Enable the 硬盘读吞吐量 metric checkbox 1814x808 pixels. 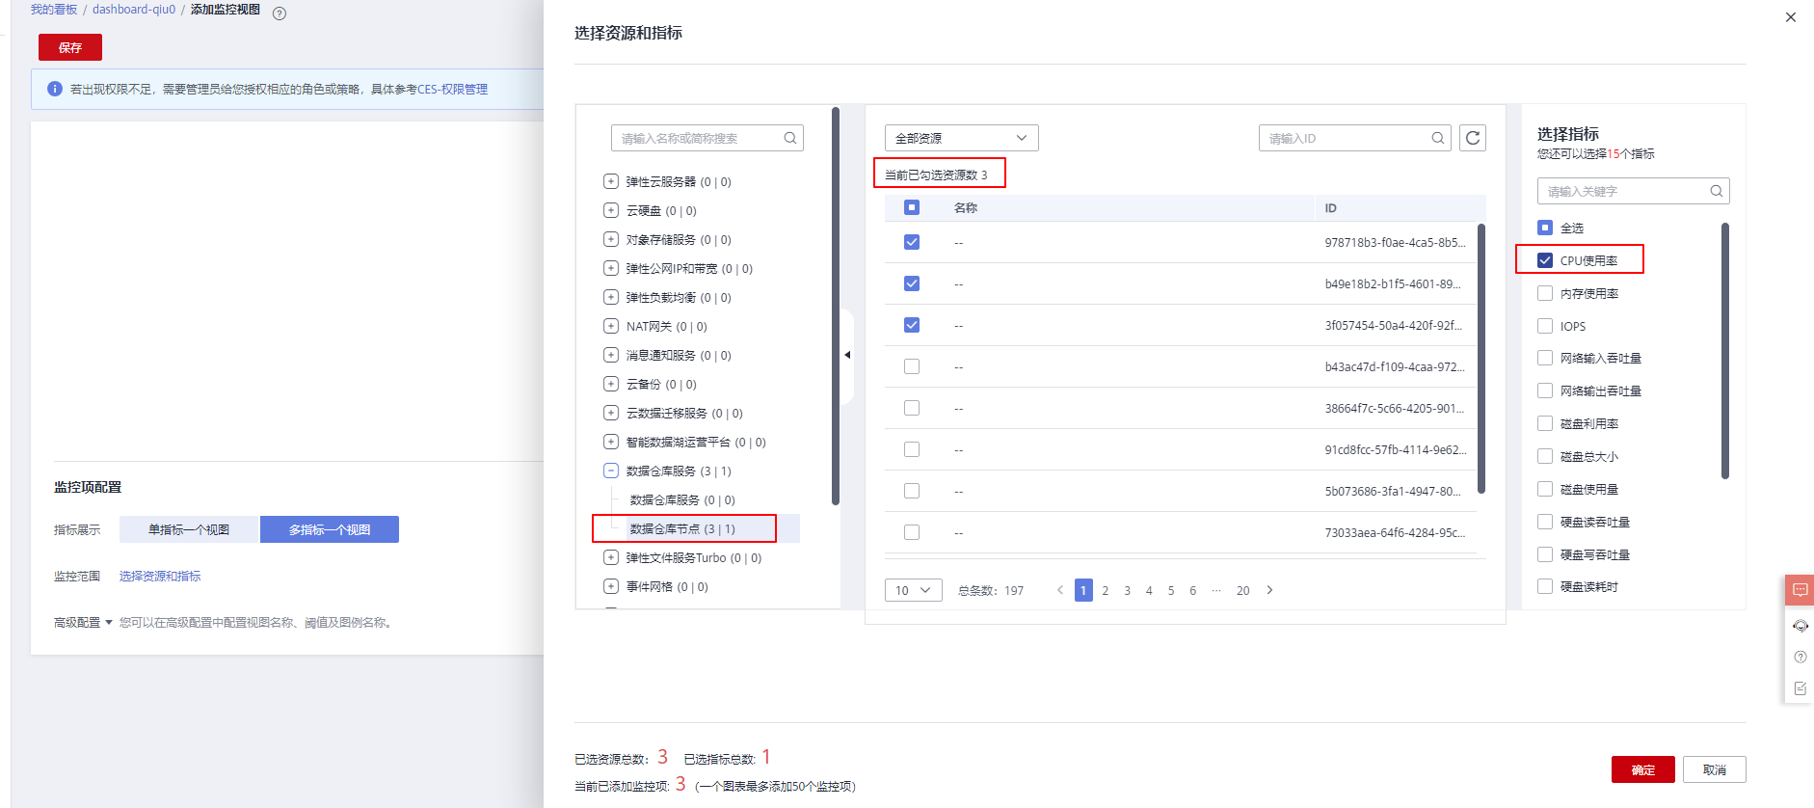[1545, 522]
